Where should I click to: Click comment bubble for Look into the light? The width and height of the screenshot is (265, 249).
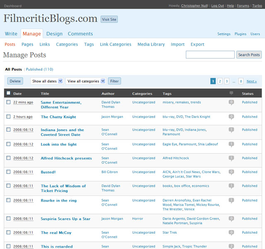click(231, 144)
